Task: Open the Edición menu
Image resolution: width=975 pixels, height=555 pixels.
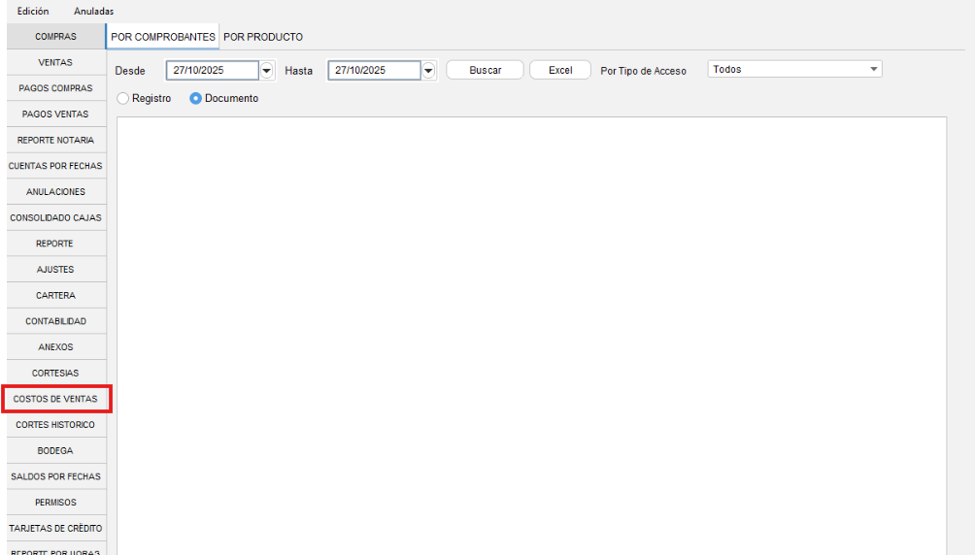Action: click(x=33, y=11)
